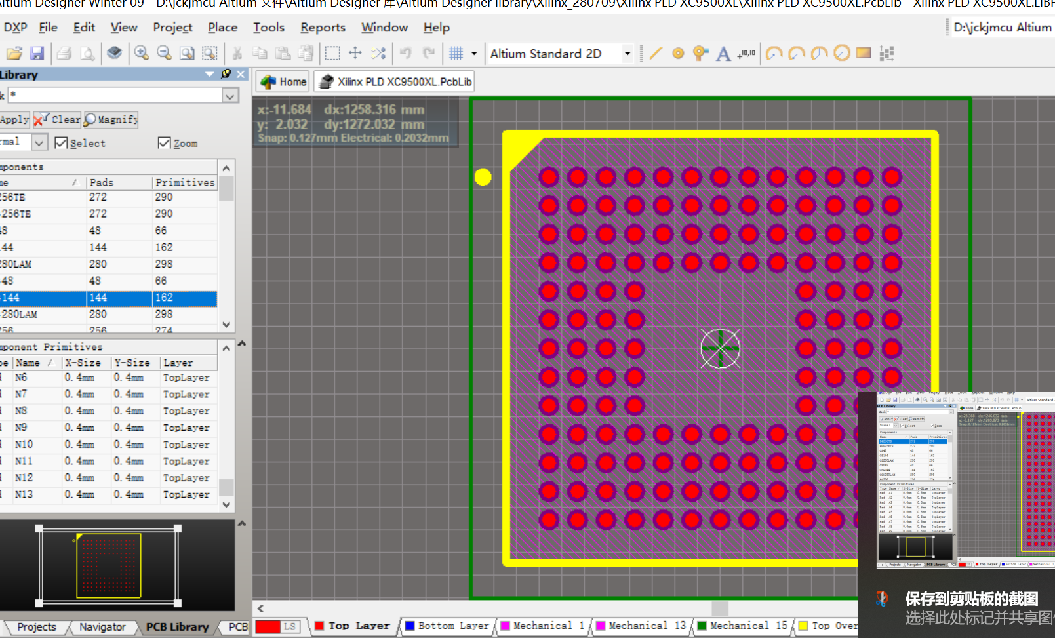
Task: Select the Place Pad tool
Action: pyautogui.click(x=679, y=54)
